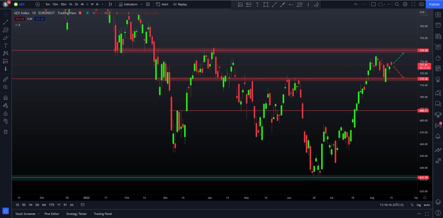Set the date range to YTD
Screen dimensions: 443x218
(x=51, y=205)
